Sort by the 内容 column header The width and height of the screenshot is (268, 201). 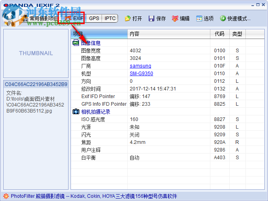169,34
